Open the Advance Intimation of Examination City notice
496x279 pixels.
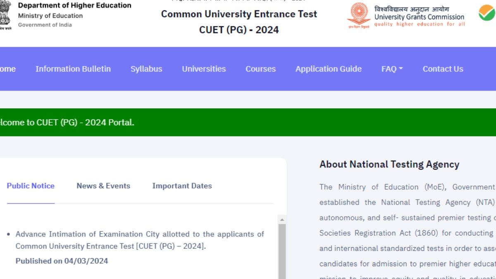point(139,240)
